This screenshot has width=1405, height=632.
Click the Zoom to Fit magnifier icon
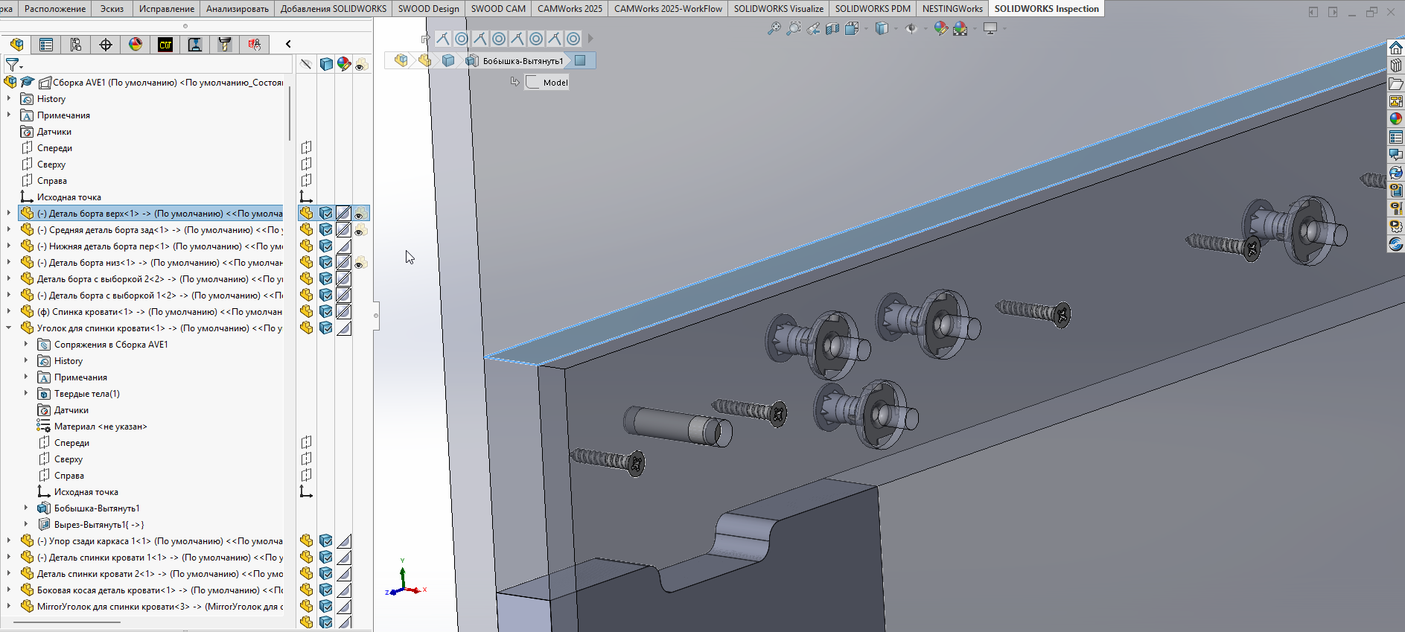point(774,28)
